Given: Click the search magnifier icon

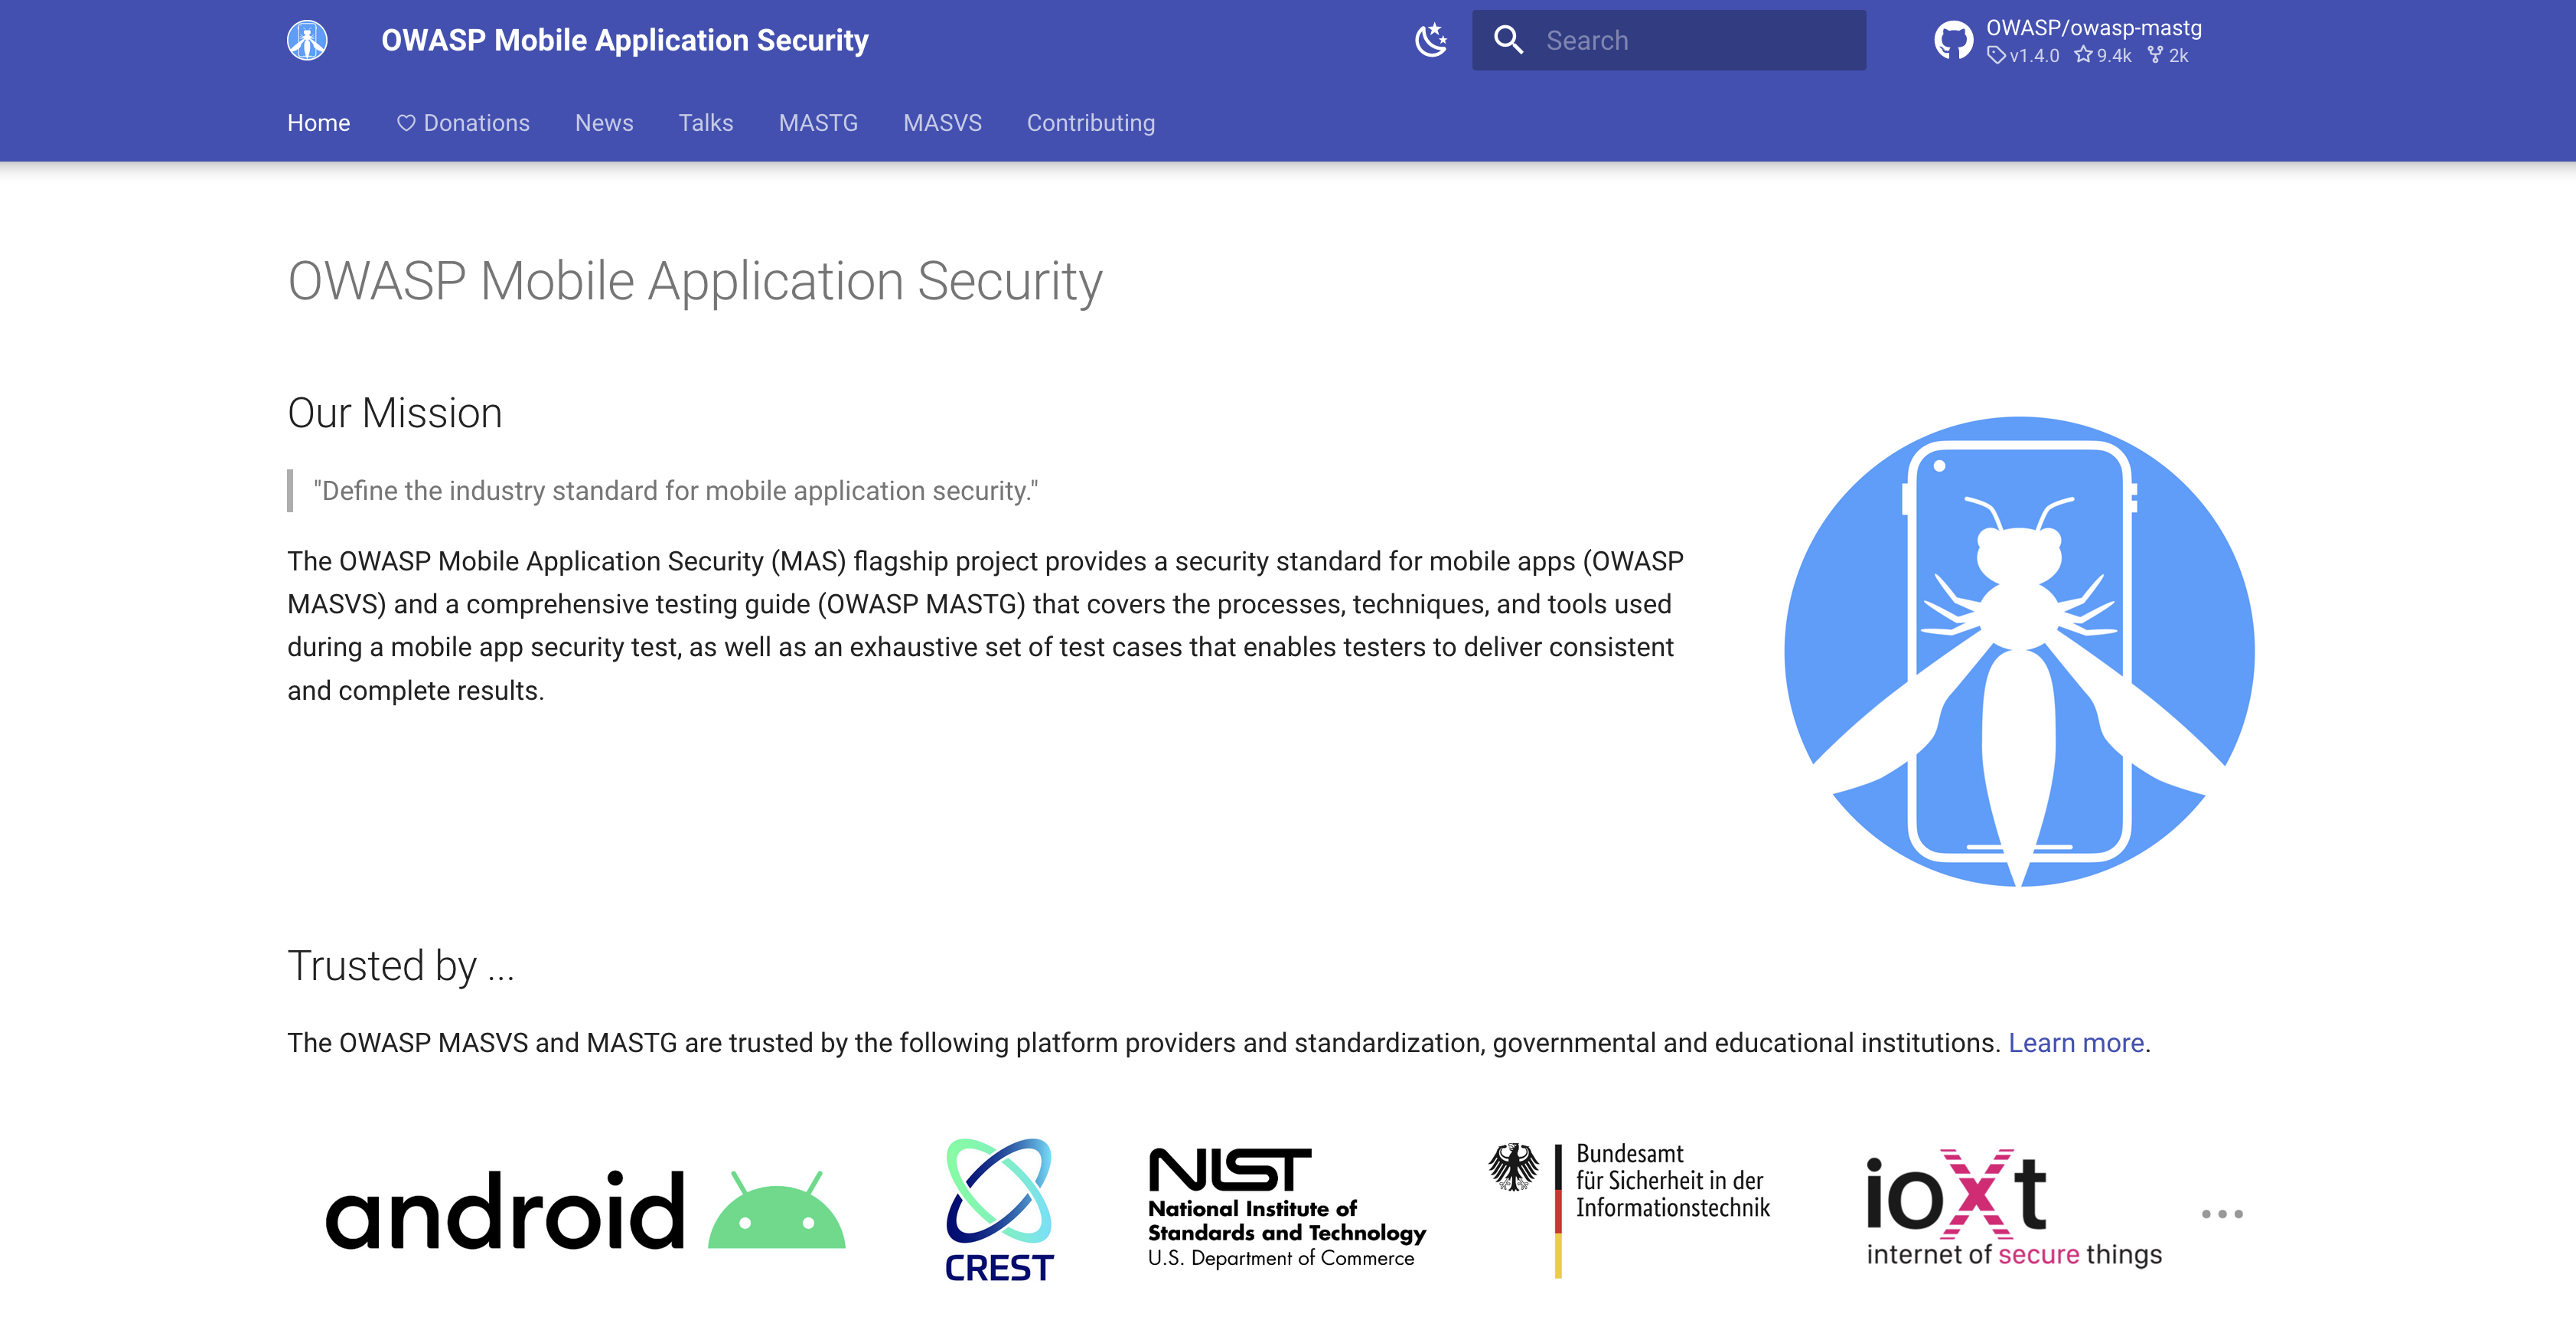Looking at the screenshot, I should [x=1508, y=40].
